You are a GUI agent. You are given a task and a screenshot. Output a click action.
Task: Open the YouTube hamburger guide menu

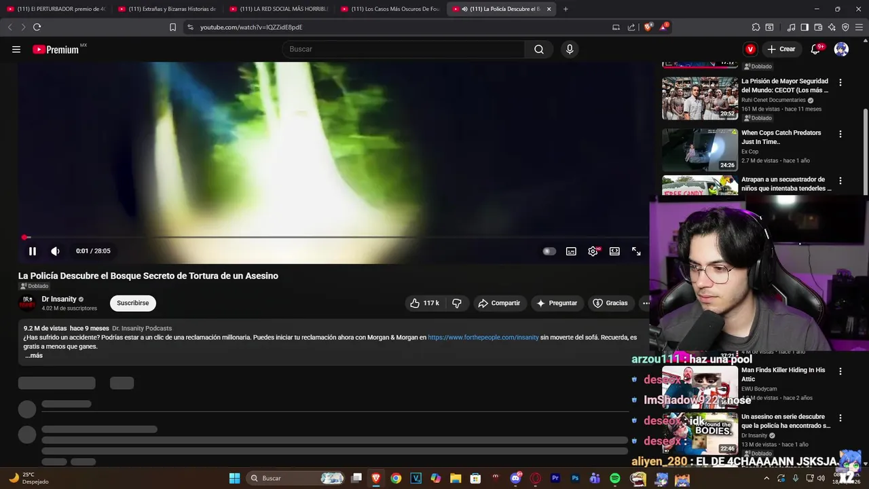tap(16, 49)
